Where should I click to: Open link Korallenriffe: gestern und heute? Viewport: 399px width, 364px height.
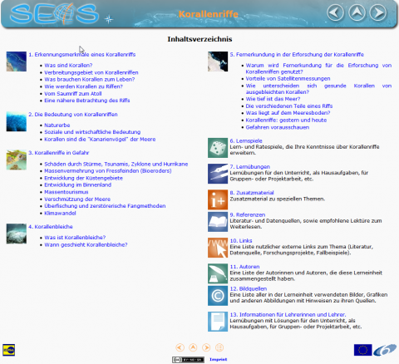click(286, 121)
